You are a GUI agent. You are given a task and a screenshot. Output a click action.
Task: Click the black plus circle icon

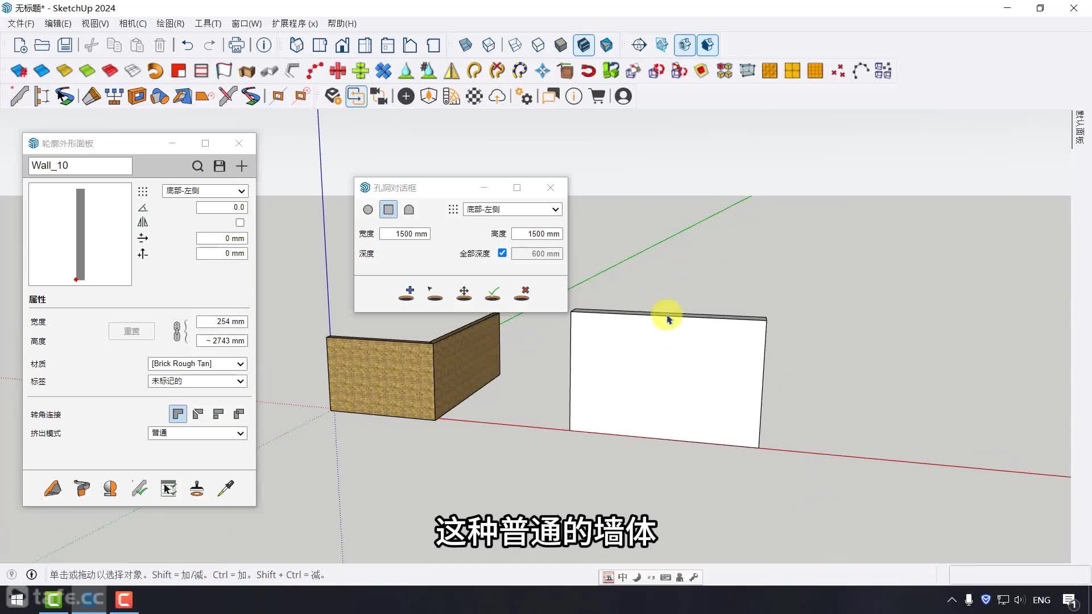point(406,97)
